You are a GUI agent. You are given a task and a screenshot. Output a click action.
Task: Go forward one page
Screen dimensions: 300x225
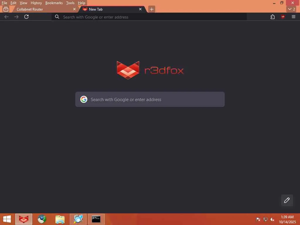click(16, 17)
